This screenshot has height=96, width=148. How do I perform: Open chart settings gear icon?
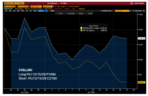pyautogui.click(x=144, y=11)
